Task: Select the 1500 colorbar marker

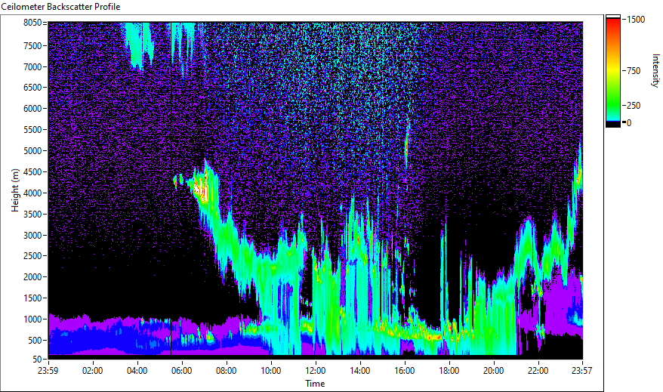Action: click(x=636, y=20)
